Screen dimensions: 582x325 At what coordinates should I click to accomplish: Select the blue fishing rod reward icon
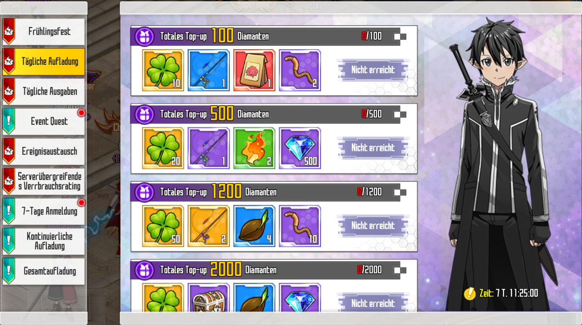(x=209, y=70)
